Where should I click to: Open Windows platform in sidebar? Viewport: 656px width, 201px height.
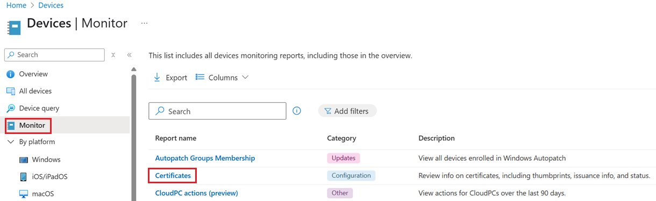(46, 159)
